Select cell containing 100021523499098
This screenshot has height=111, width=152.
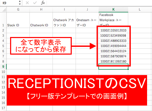click(113, 35)
